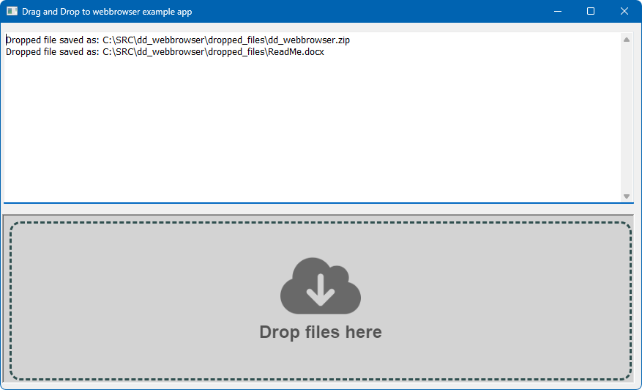Click the ReadMe.docx filename in the log
Screen dimensions: 642x390
[295, 52]
